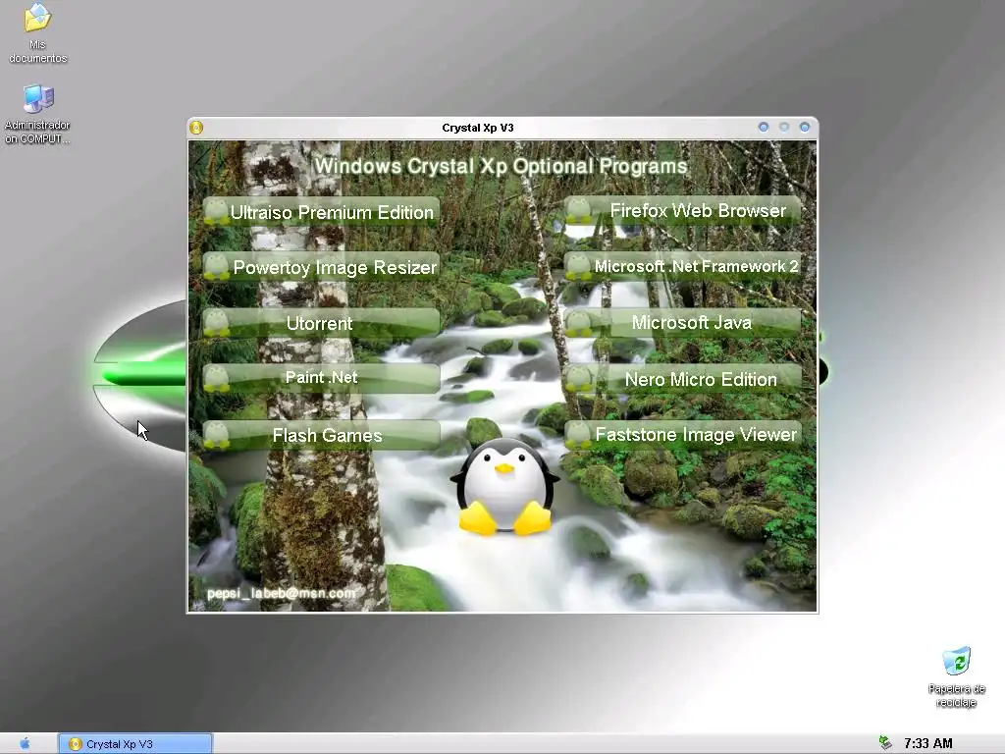Select Administrador on COMPUT... desktop icon
This screenshot has width=1005, height=754.
(38, 114)
